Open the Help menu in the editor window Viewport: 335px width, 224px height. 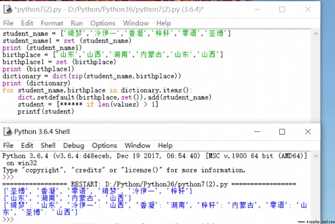click(164, 23)
